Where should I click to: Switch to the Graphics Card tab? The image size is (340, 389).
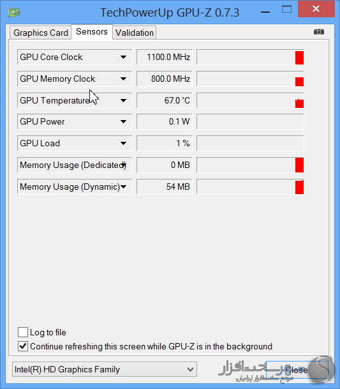coord(41,33)
